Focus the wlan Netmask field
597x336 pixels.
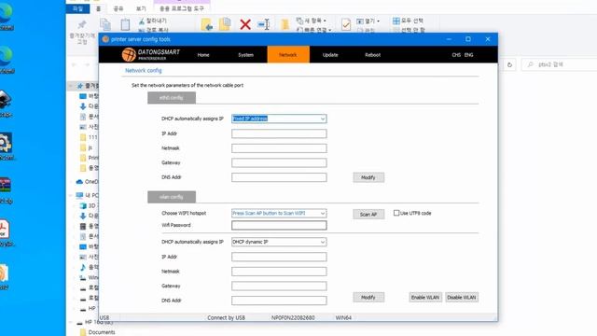[x=279, y=272]
